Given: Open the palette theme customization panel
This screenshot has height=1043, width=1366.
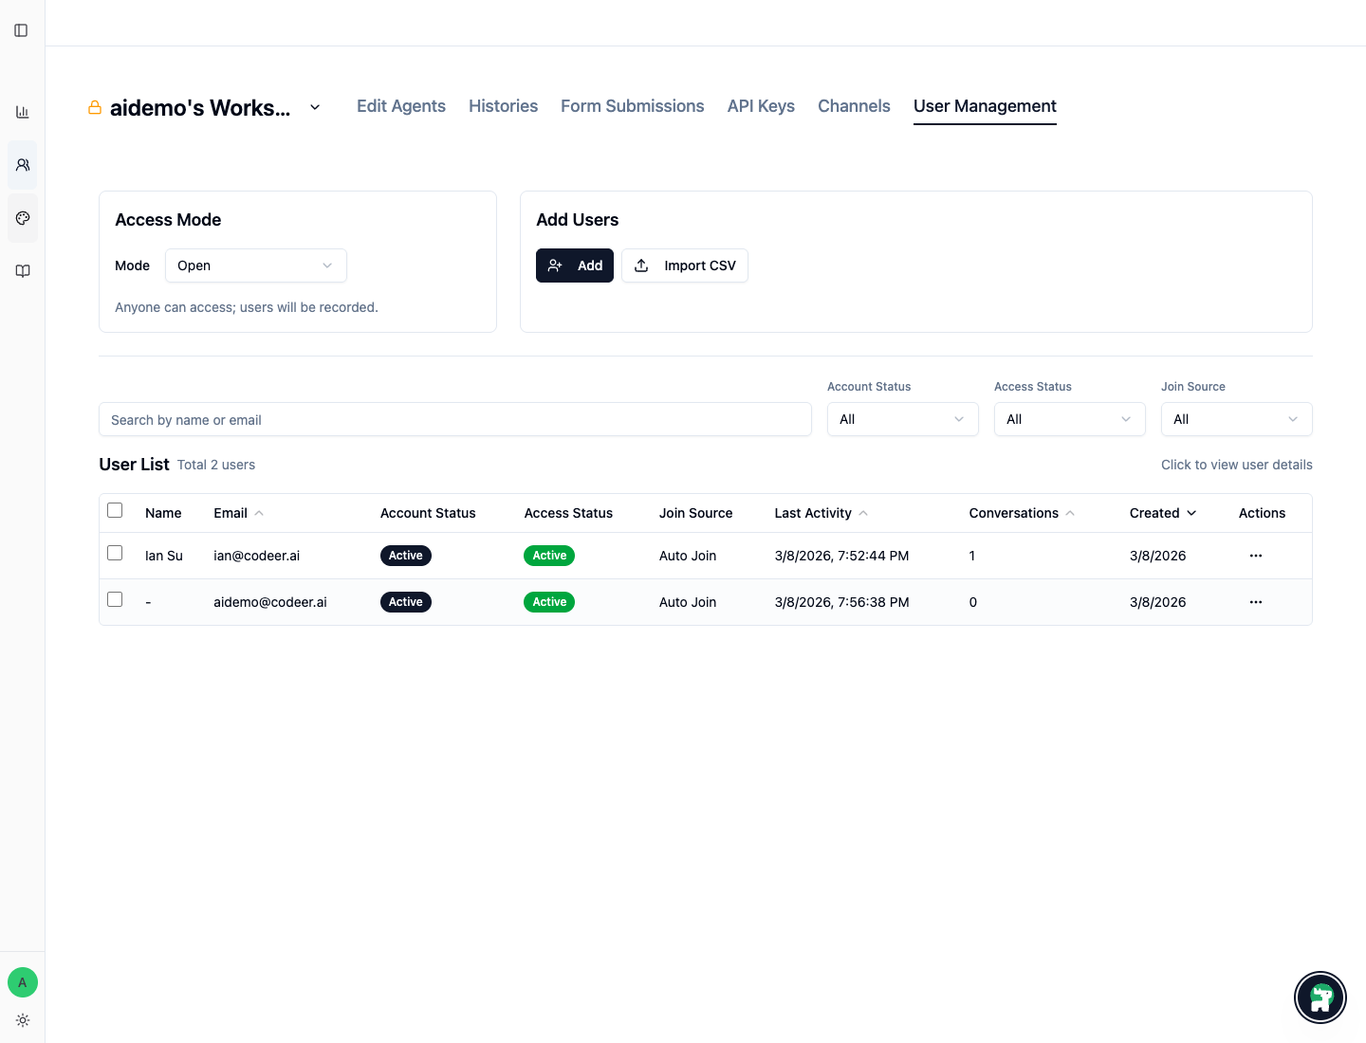Looking at the screenshot, I should [x=22, y=217].
